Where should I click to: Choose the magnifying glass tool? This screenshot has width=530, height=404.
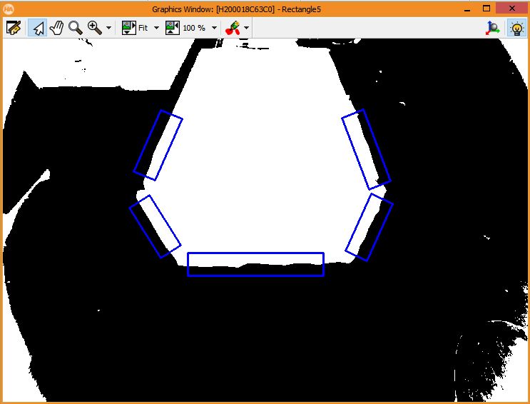76,28
